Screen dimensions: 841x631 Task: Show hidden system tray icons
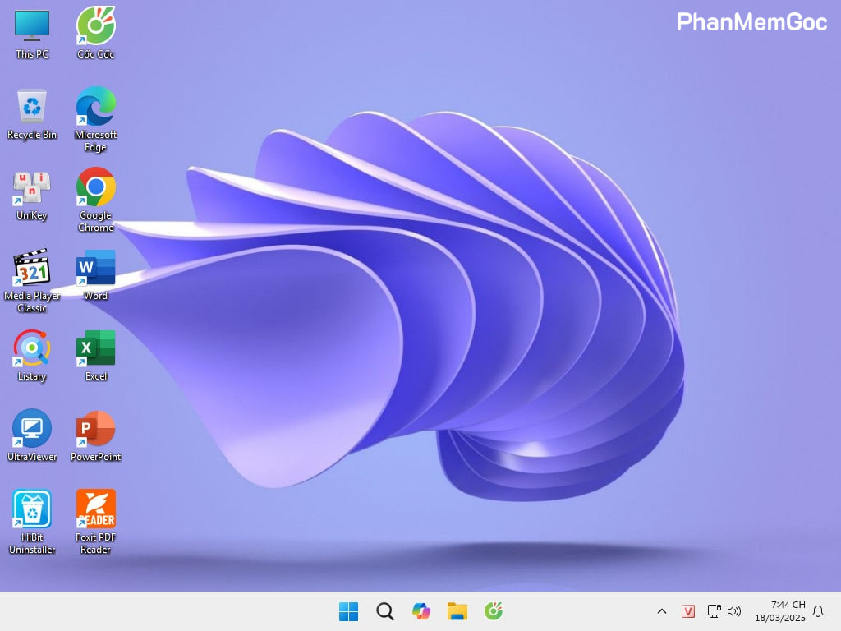(x=661, y=611)
